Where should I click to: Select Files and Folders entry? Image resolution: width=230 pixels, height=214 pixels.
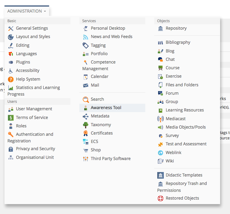[182, 85]
